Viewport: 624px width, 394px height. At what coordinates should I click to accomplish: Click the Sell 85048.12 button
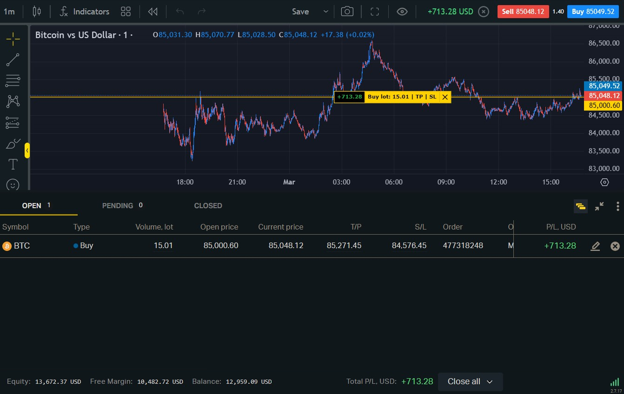(x=523, y=12)
